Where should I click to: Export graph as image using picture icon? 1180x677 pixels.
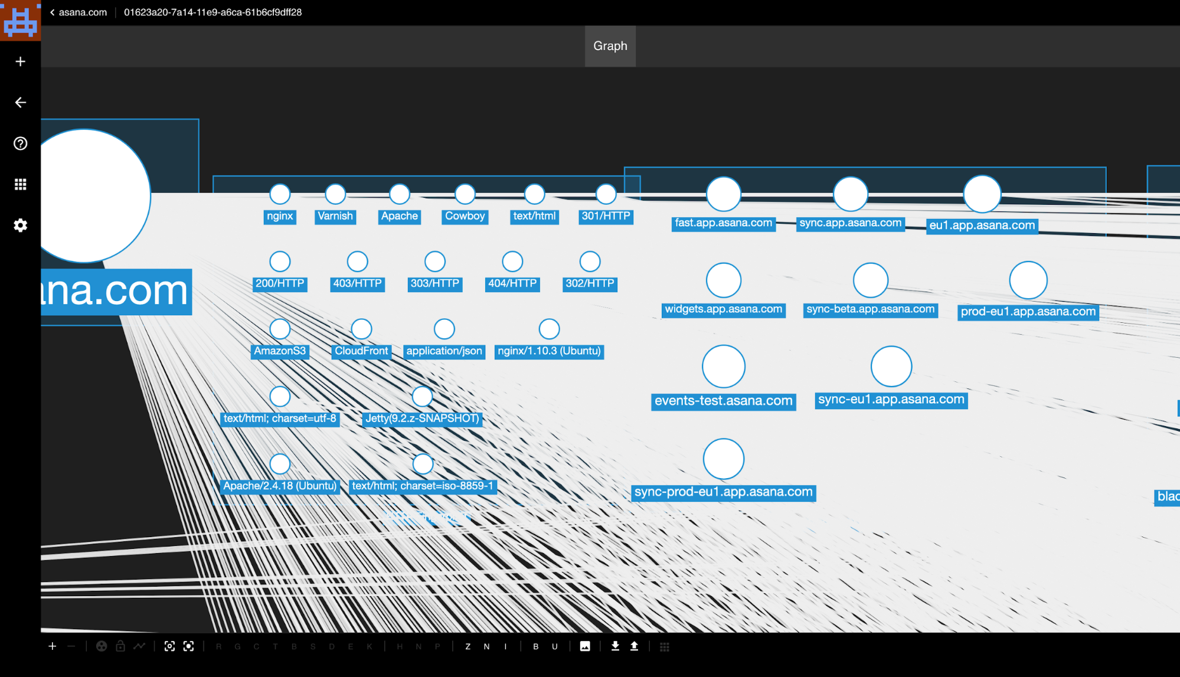tap(585, 646)
